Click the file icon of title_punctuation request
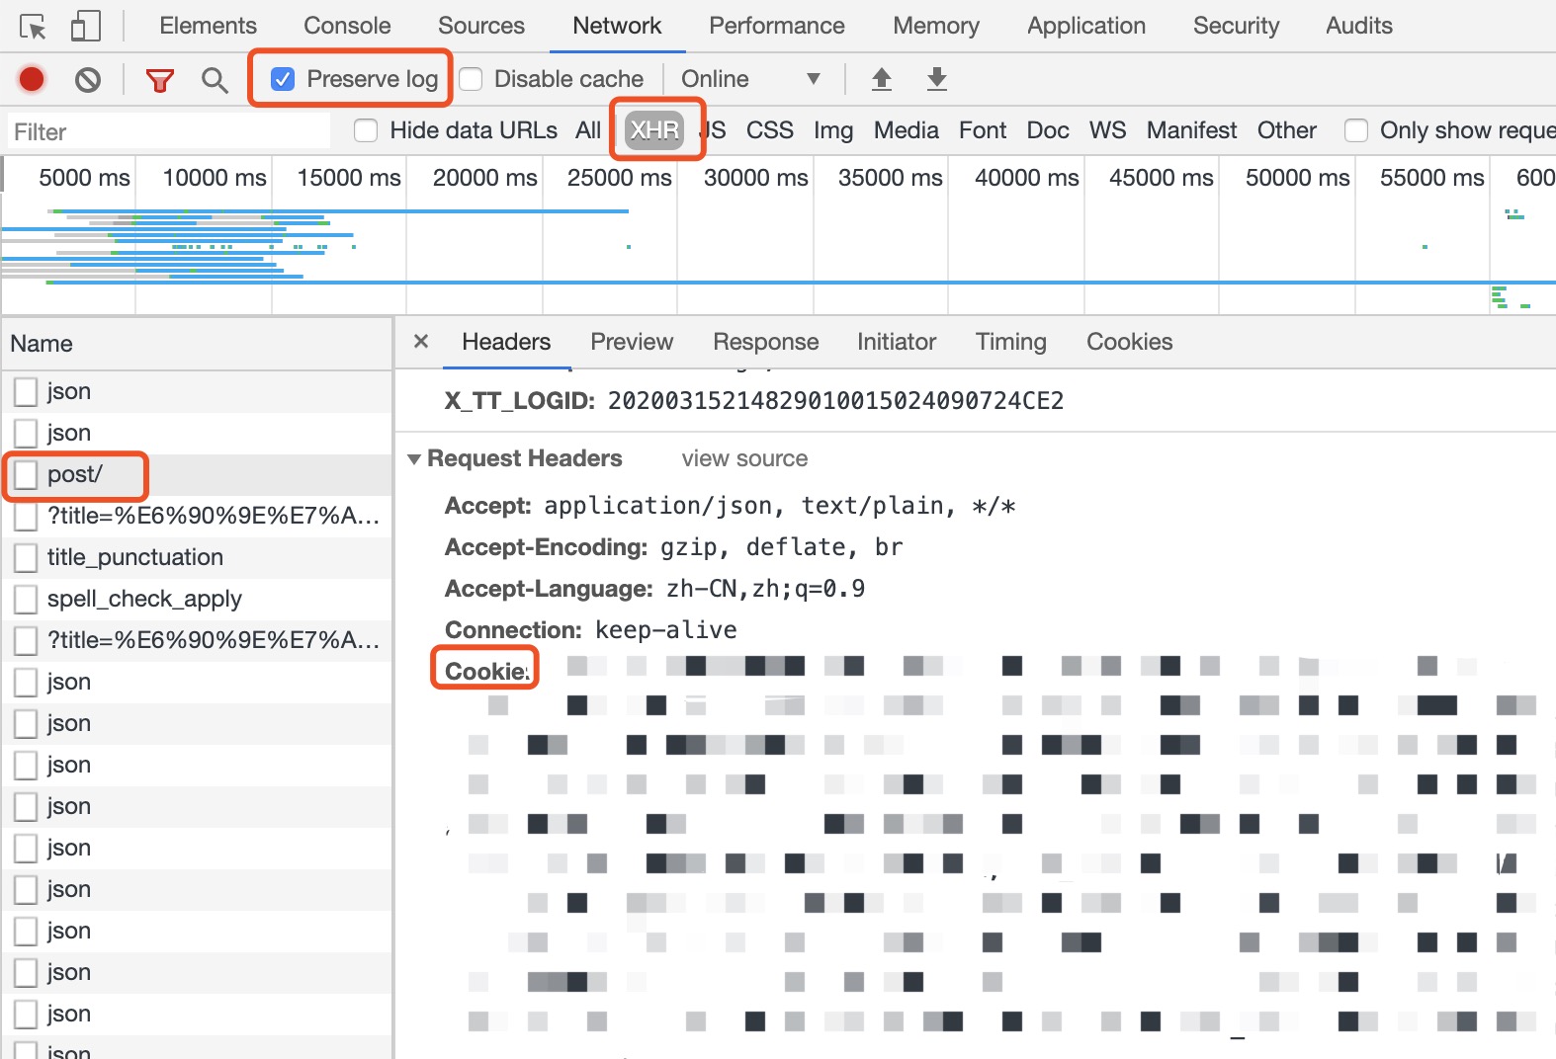 click(26, 557)
